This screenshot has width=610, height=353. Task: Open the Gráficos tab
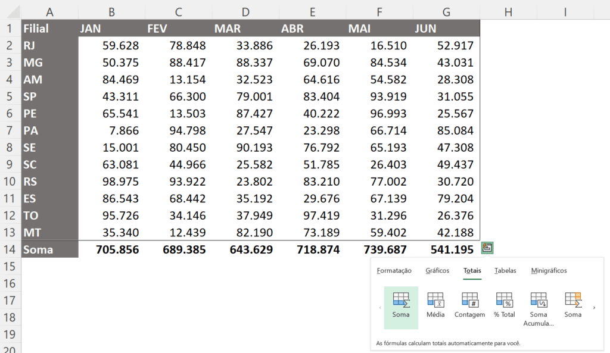[x=437, y=271]
